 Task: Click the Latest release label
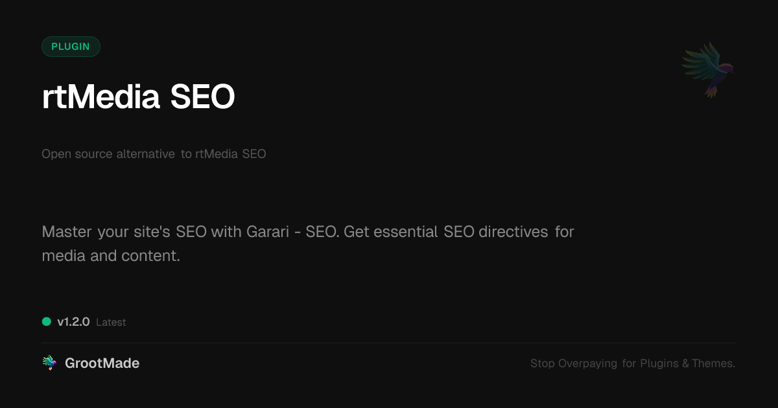pos(111,323)
